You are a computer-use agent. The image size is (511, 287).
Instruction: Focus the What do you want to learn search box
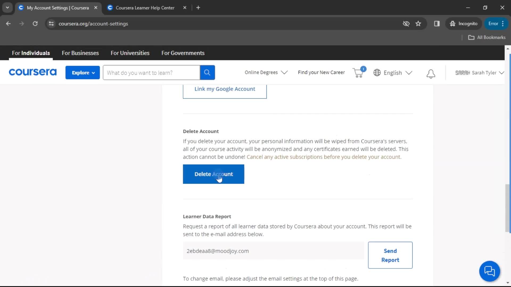point(151,73)
